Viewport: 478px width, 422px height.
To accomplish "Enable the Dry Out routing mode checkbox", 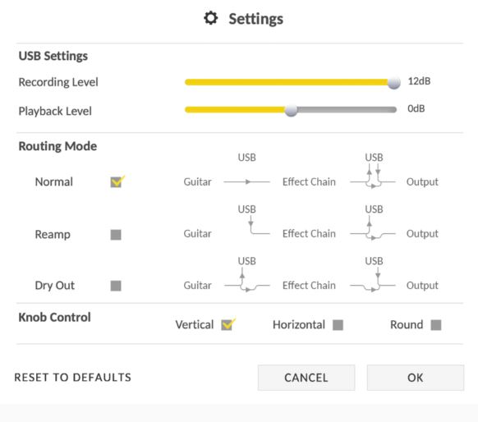I will [x=116, y=286].
